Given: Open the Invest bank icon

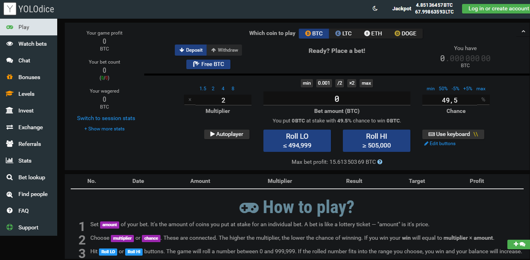Looking at the screenshot, I should [x=10, y=111].
